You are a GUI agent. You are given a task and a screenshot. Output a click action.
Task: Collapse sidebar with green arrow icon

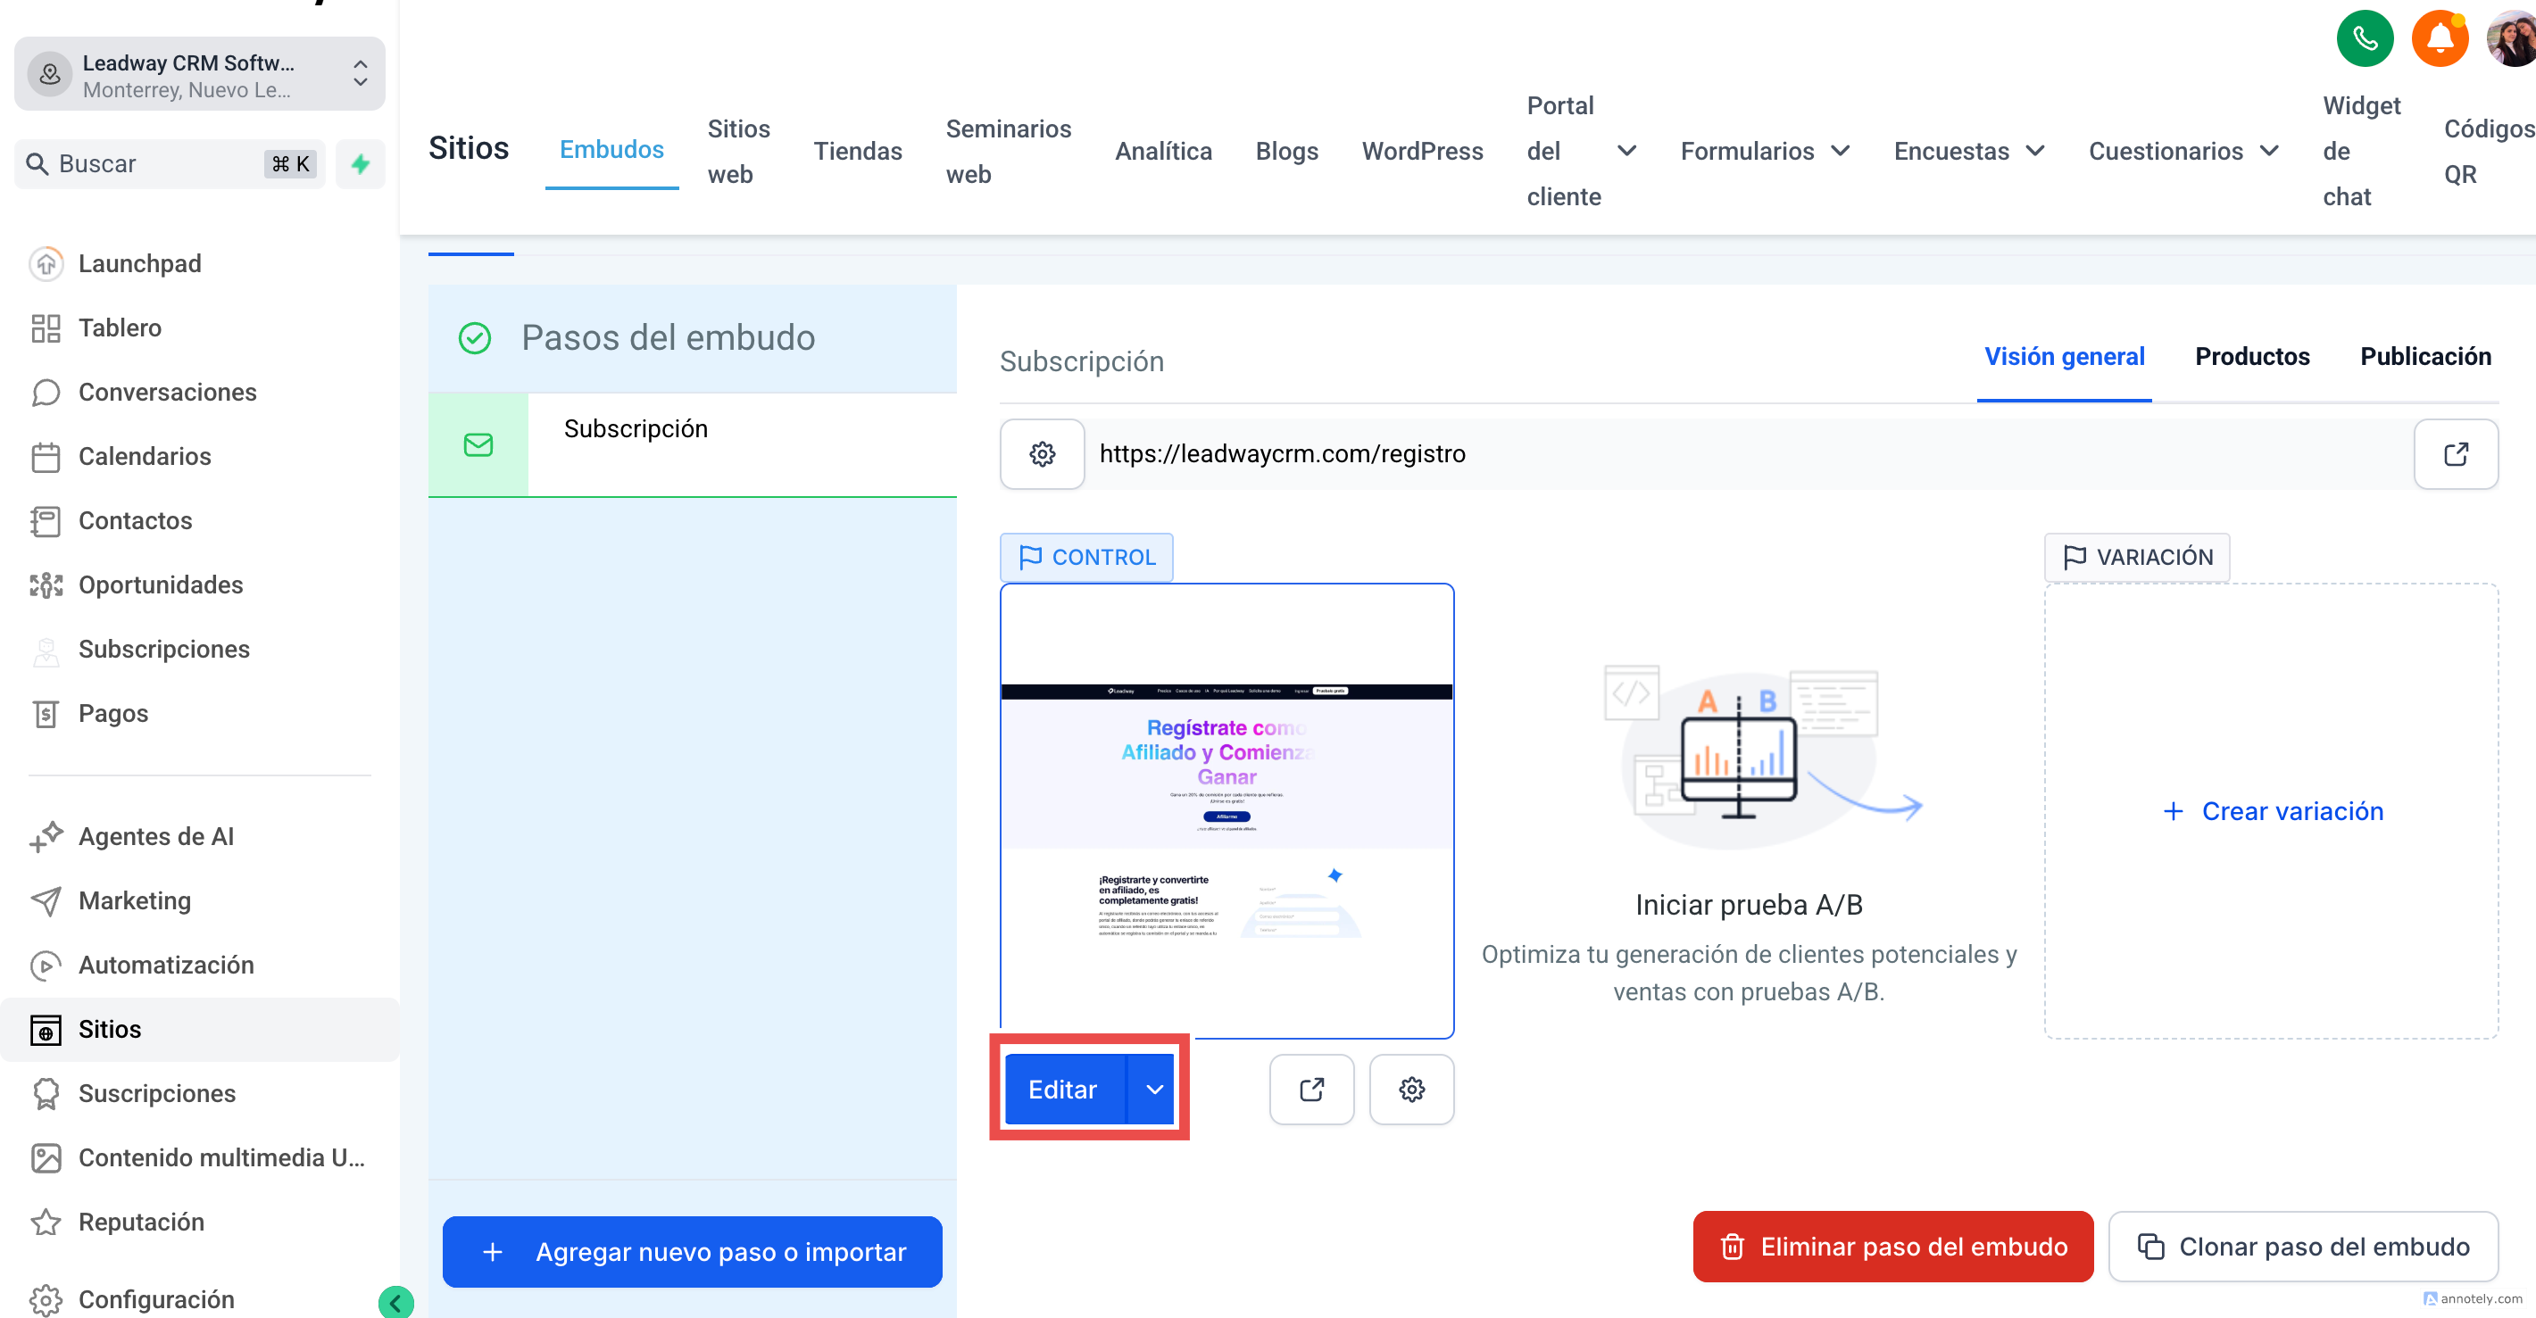click(x=395, y=1302)
